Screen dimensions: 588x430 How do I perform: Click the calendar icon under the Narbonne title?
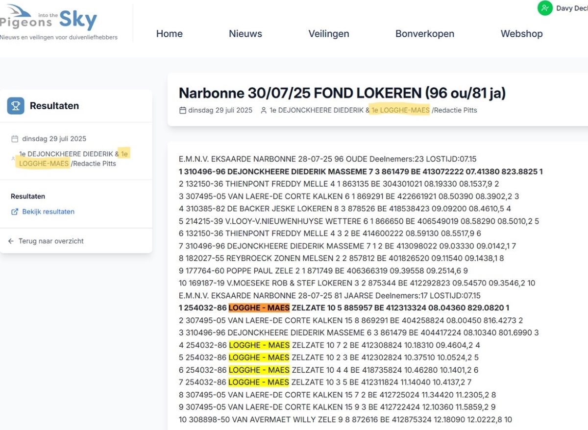pos(183,110)
